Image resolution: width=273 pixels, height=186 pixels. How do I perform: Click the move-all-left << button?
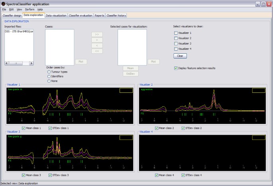tap(98, 51)
